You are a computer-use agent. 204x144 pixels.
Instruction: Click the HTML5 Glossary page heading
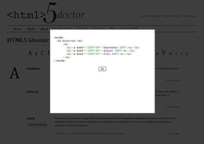(28, 40)
